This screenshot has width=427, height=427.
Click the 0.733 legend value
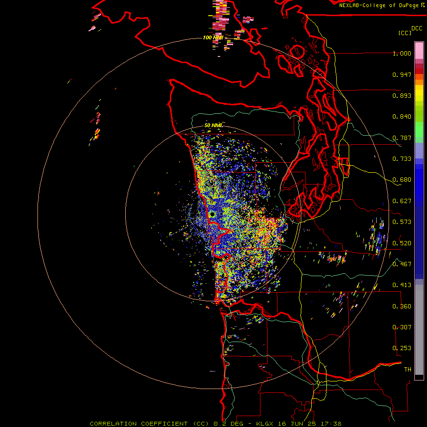pyautogui.click(x=402, y=159)
